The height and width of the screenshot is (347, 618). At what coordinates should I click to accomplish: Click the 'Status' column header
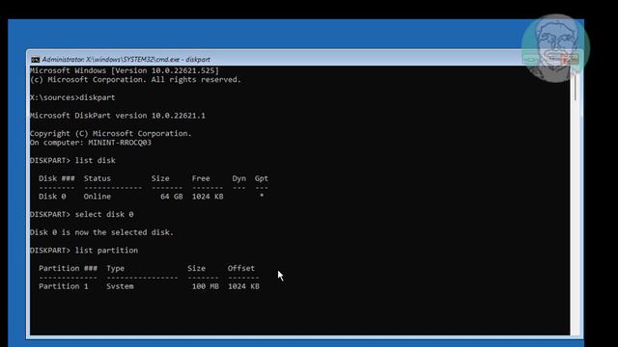tap(98, 178)
